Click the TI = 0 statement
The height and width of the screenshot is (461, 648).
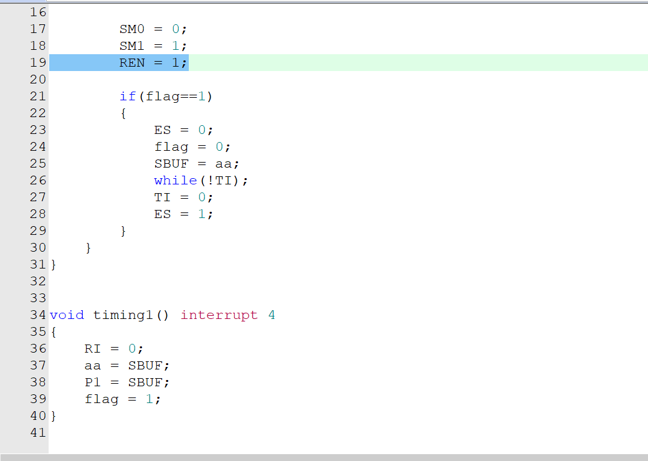click(181, 197)
